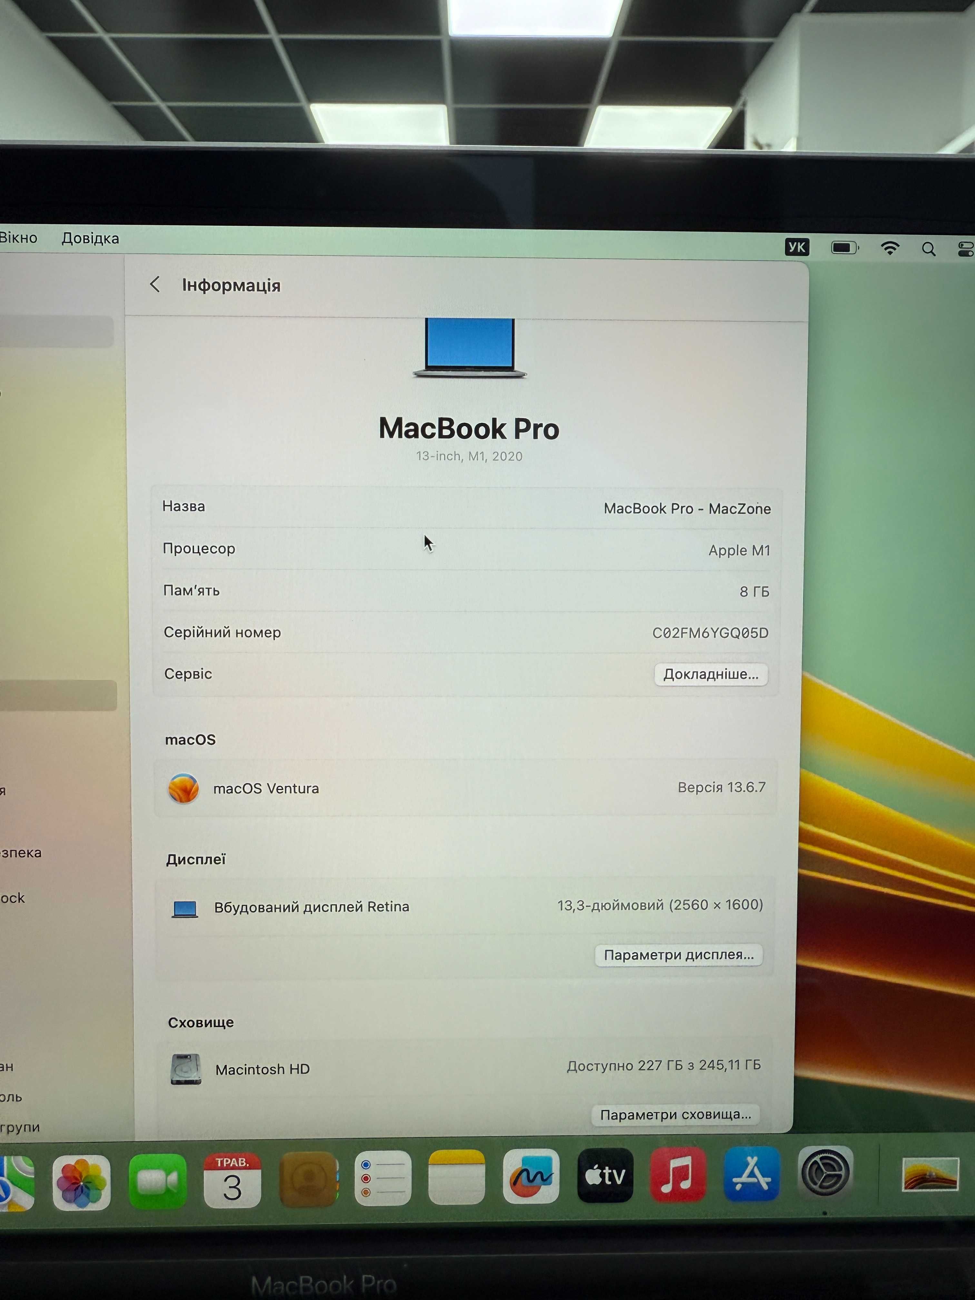The height and width of the screenshot is (1300, 975).
Task: Click System Settings gear icon in Dock
Action: tap(825, 1172)
